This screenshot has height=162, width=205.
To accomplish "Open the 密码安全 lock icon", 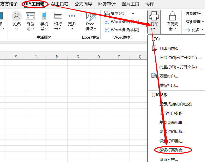I will 172,16.
